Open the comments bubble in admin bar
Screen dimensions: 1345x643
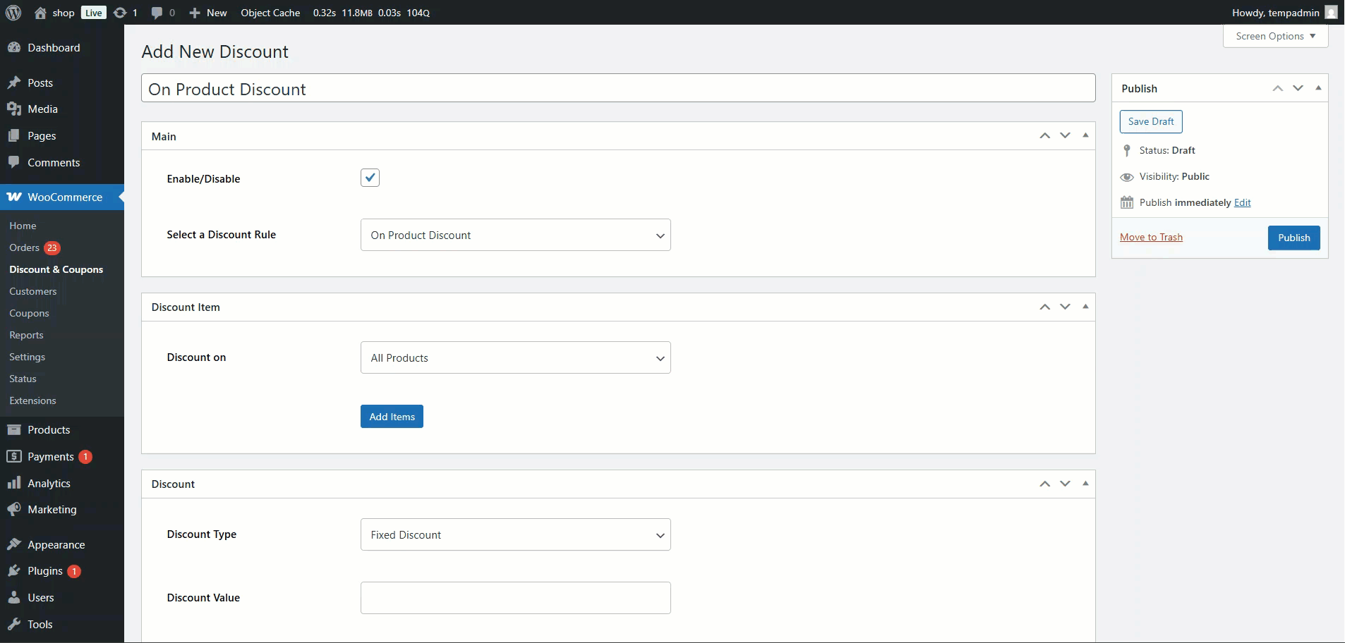click(x=157, y=13)
